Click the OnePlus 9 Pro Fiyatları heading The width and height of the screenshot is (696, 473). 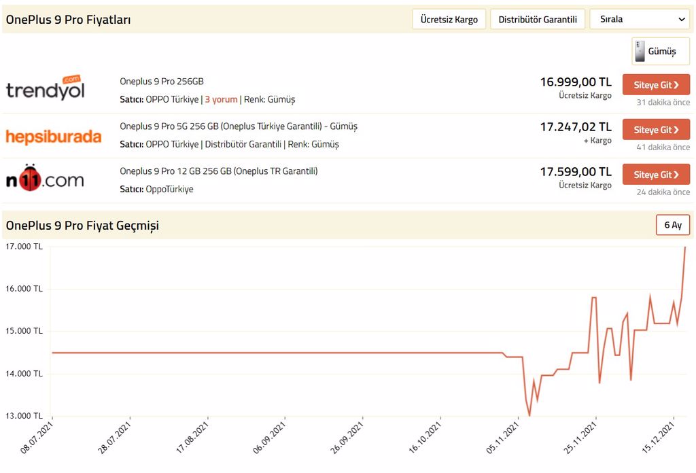pos(69,20)
